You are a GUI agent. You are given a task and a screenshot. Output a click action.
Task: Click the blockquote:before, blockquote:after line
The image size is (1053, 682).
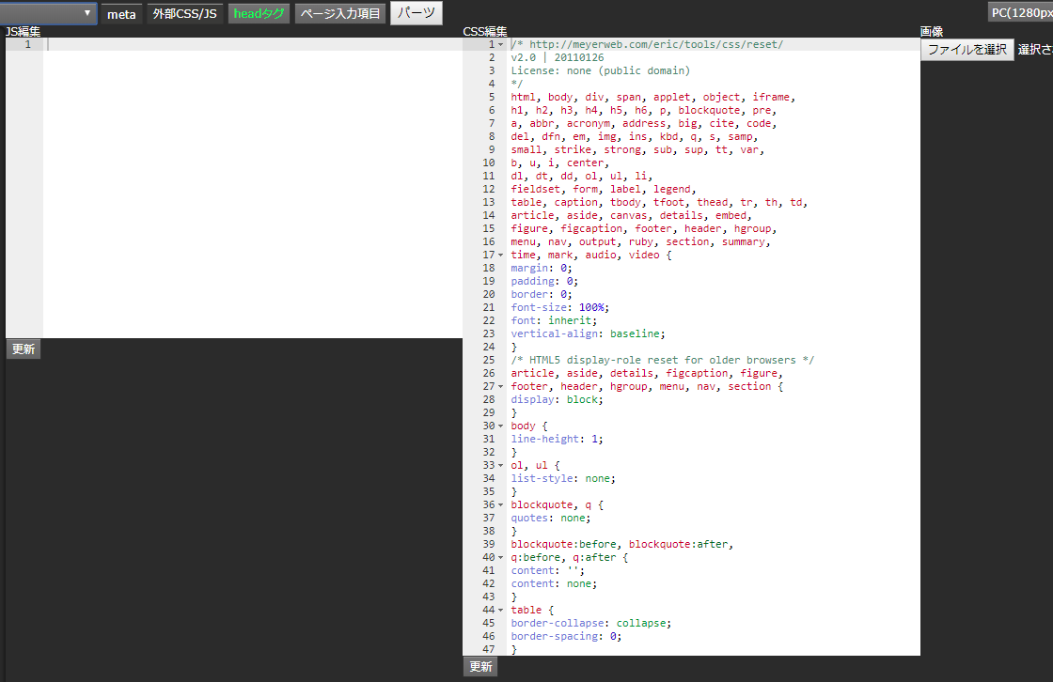(x=621, y=545)
